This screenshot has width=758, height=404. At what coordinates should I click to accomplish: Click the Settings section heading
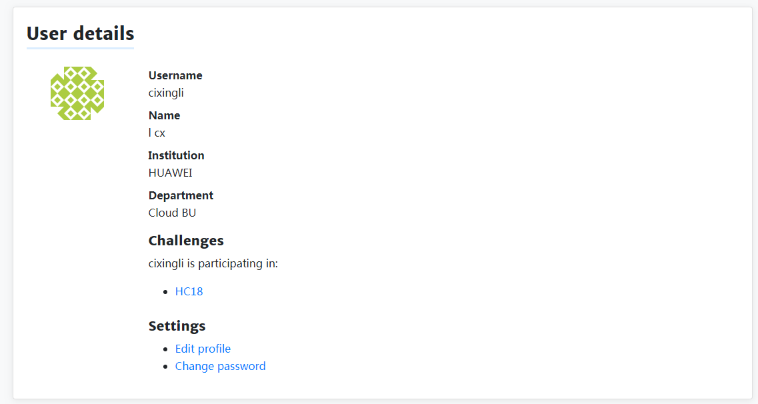[177, 326]
